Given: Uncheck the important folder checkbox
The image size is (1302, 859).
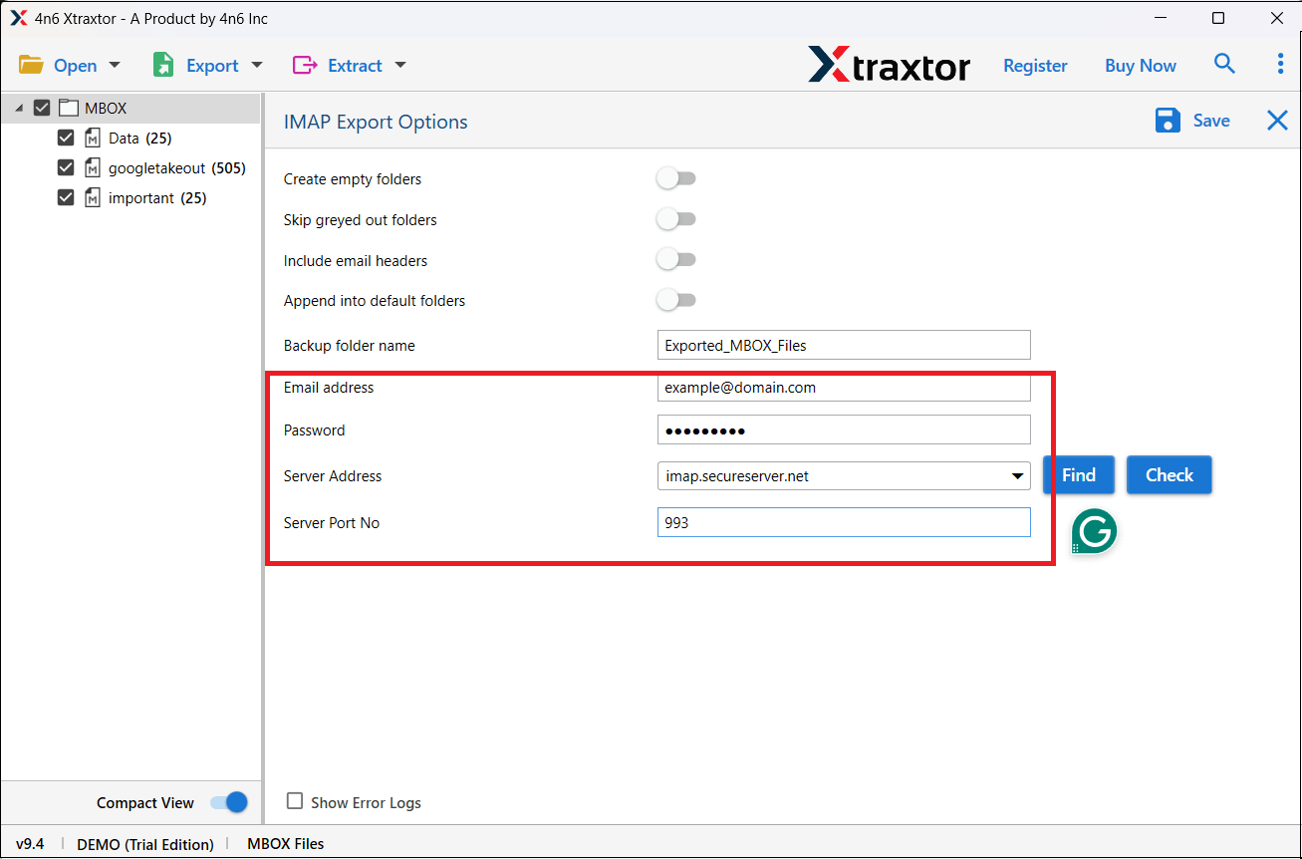Looking at the screenshot, I should point(66,197).
